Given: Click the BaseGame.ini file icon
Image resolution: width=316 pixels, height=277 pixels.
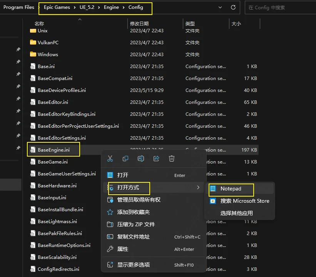Looking at the screenshot, I should coord(33,162).
